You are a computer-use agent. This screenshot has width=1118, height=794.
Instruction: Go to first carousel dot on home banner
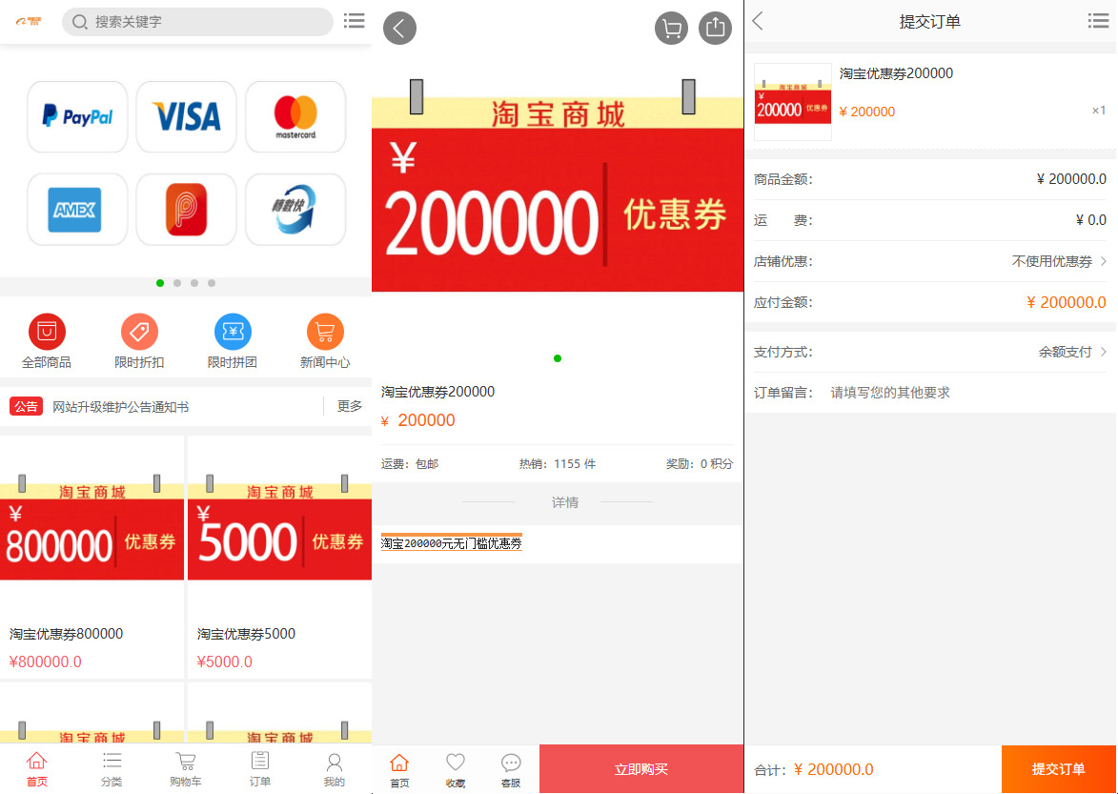(160, 283)
